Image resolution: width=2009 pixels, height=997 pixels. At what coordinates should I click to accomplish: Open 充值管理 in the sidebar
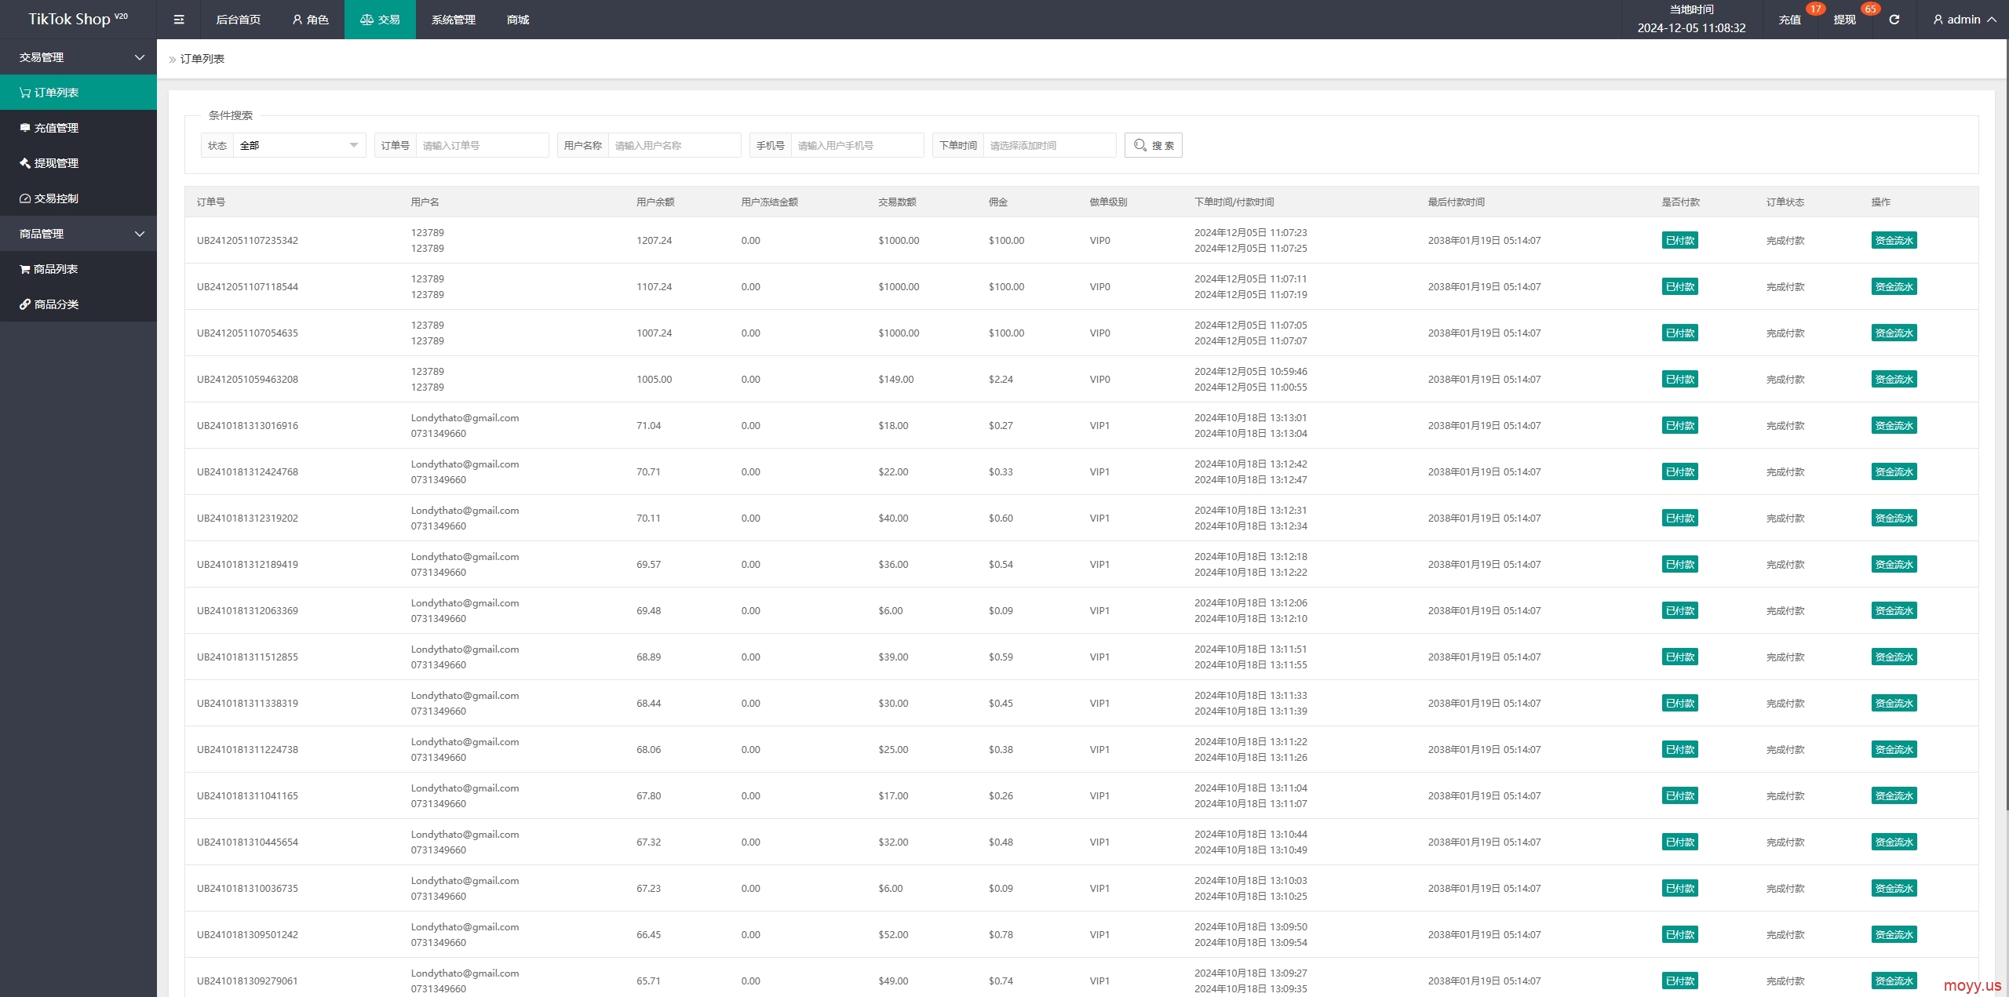coord(78,128)
